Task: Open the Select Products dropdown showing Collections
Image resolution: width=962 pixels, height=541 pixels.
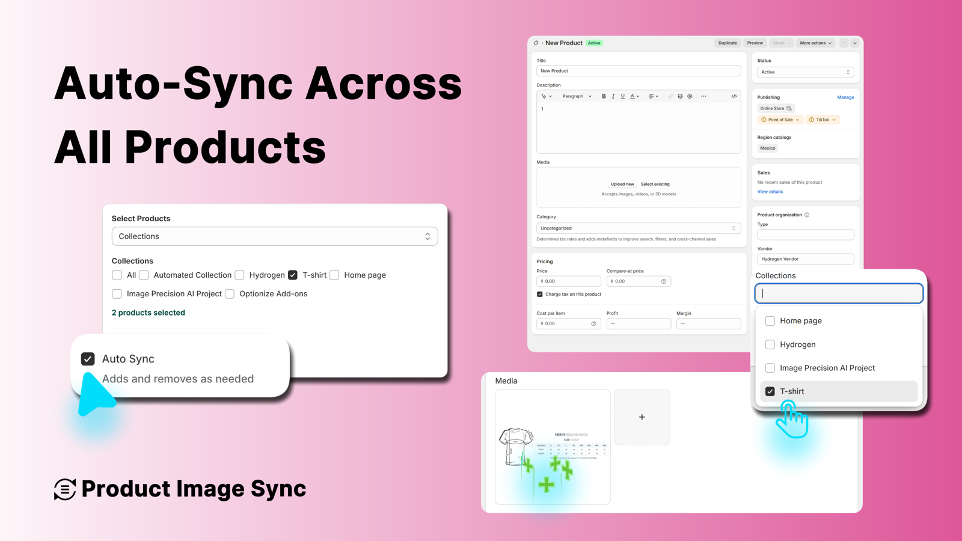Action: click(275, 236)
